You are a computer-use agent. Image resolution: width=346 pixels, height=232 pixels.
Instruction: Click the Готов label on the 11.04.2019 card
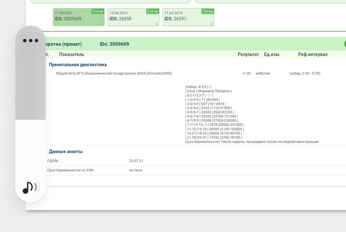[x=208, y=11]
